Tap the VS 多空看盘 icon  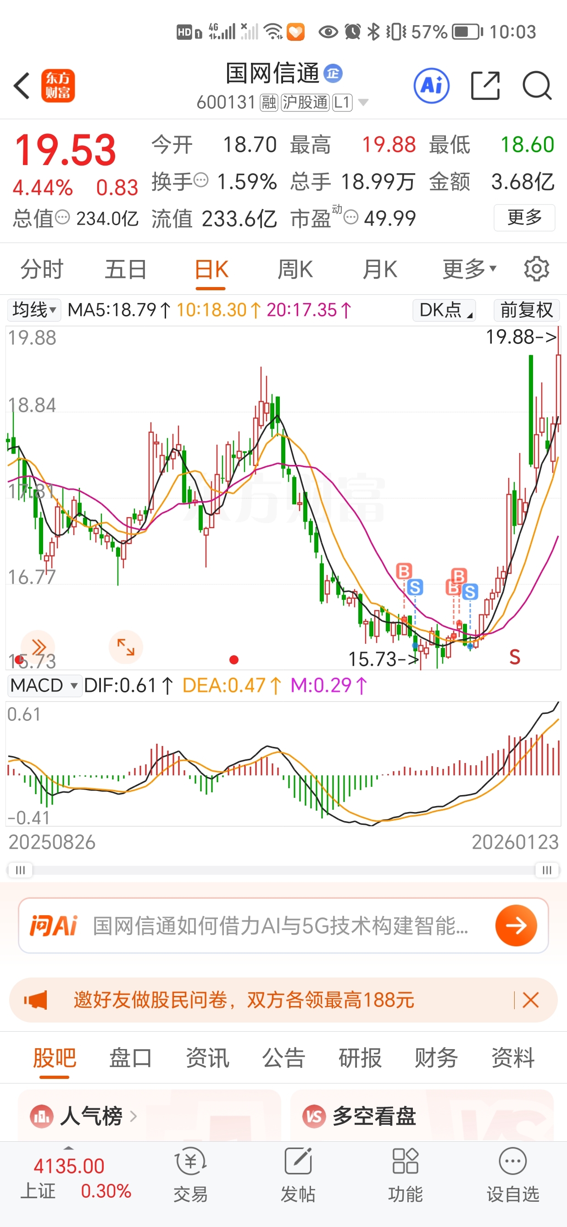point(314,1116)
